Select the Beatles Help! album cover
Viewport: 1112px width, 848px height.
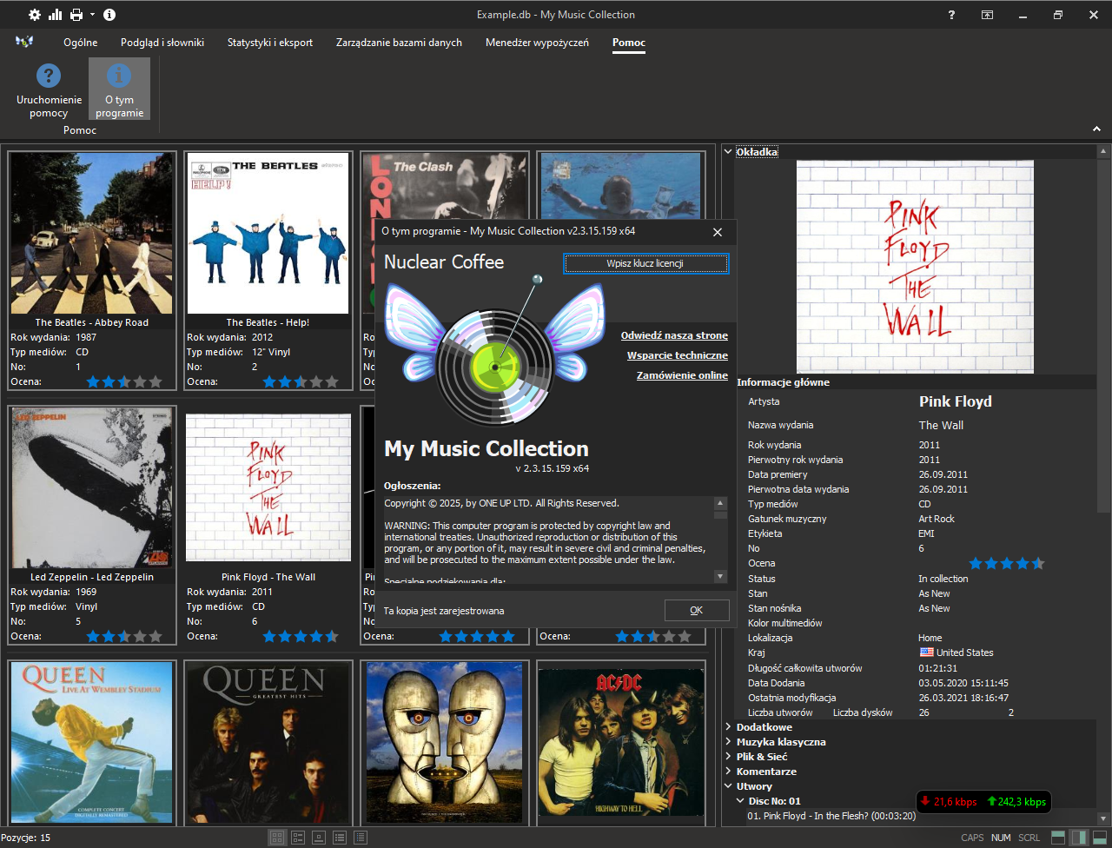(x=268, y=234)
